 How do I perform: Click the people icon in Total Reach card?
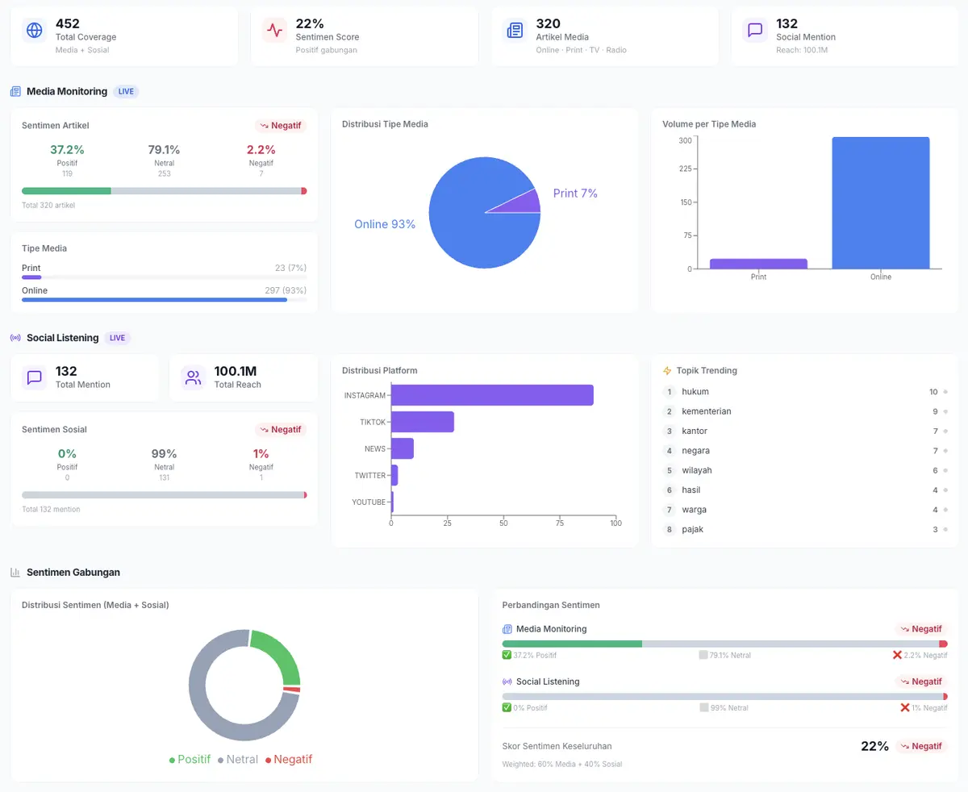pos(193,377)
